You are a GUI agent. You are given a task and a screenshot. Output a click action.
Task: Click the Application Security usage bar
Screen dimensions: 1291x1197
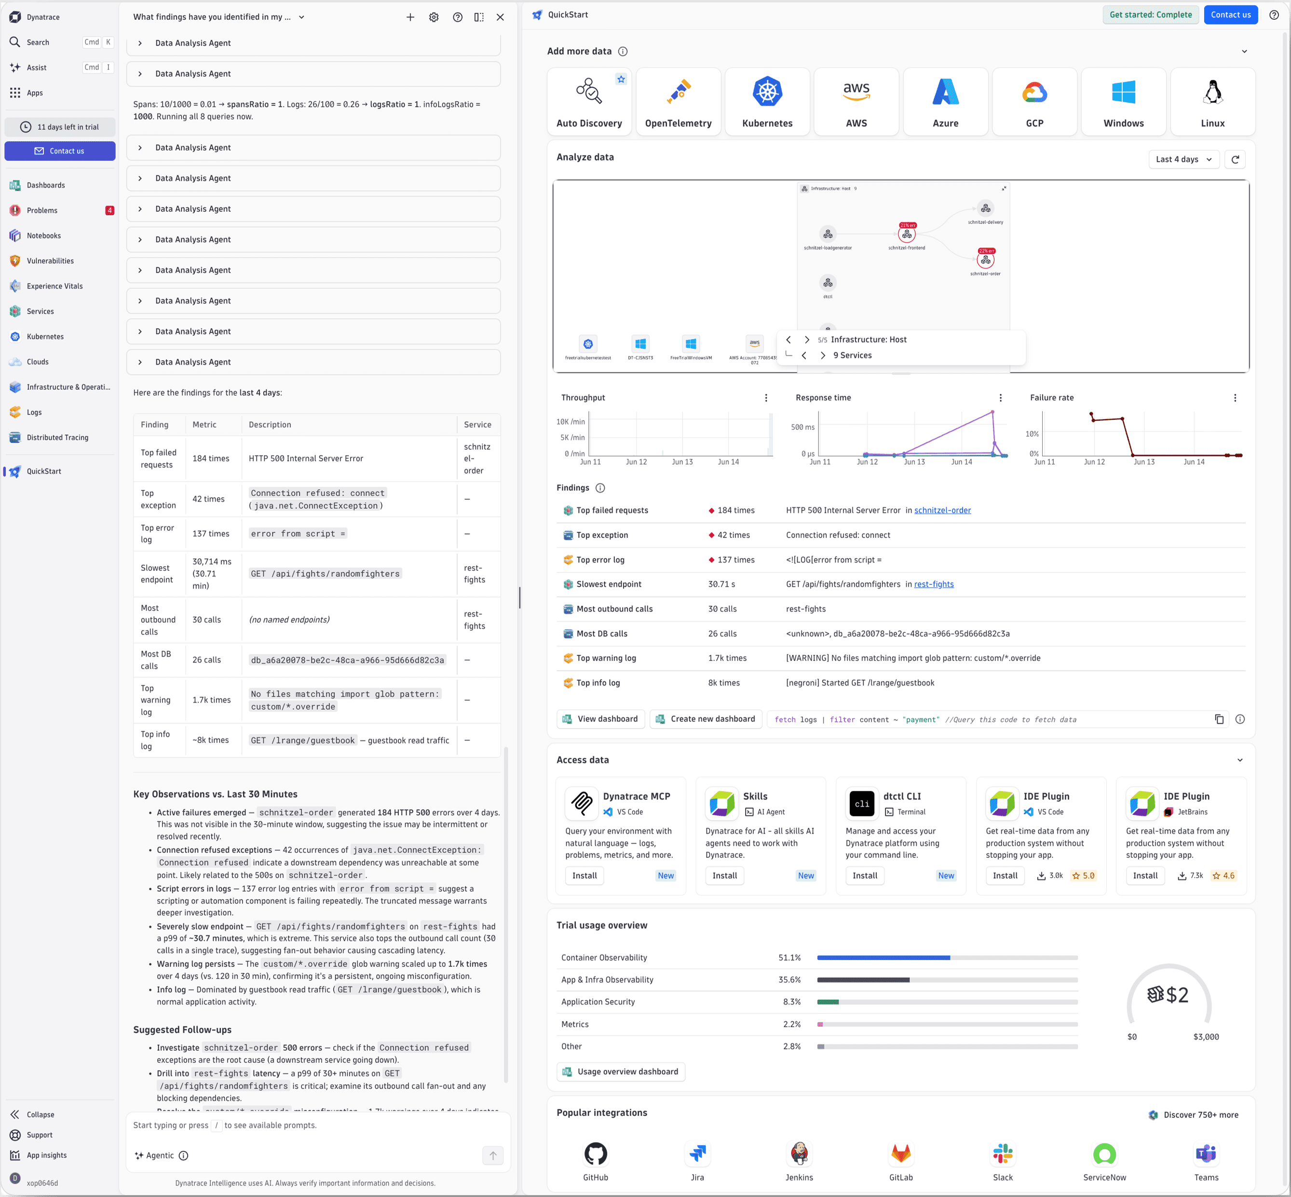coord(947,1002)
